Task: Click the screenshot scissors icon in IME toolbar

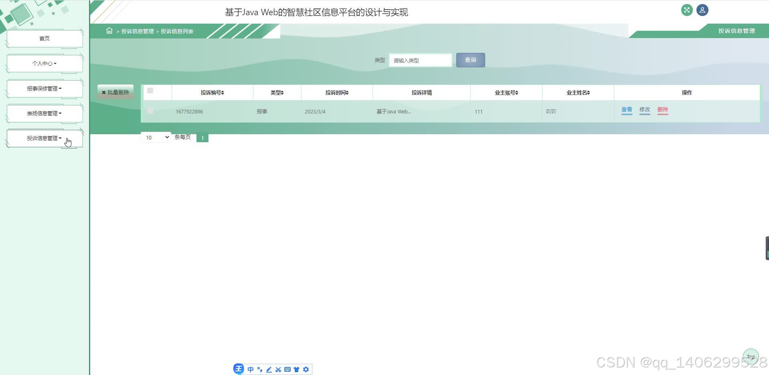Action: tap(278, 369)
